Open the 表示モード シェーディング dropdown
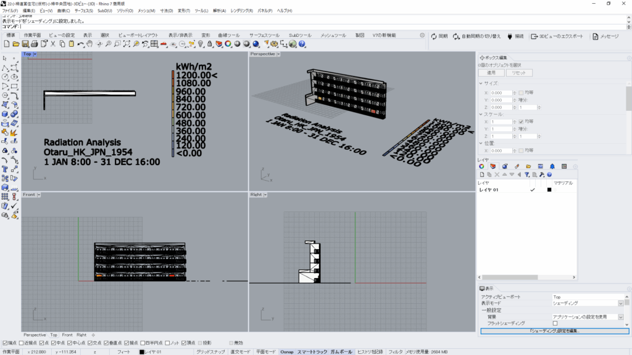Screen dimensions: 632x355 620,303
